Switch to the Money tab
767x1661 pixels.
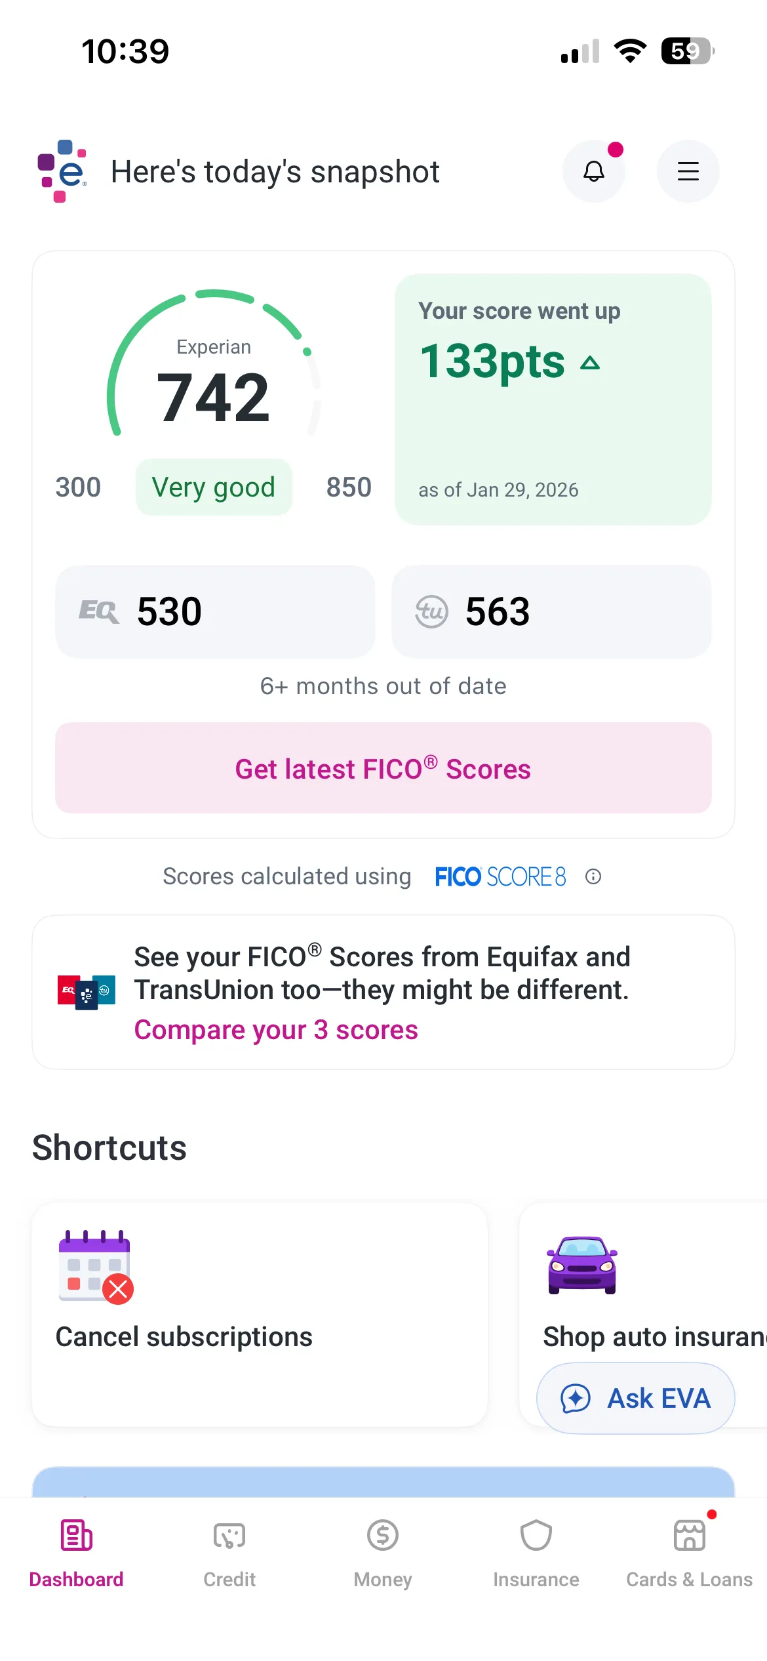[x=383, y=1551]
